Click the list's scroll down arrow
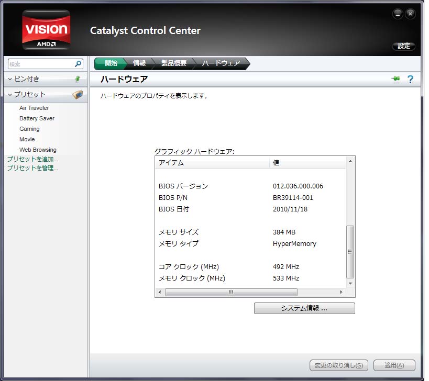 click(x=350, y=284)
